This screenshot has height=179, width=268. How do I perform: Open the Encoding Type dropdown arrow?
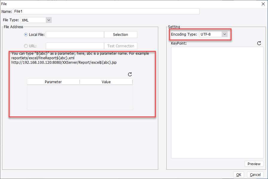tap(224, 34)
